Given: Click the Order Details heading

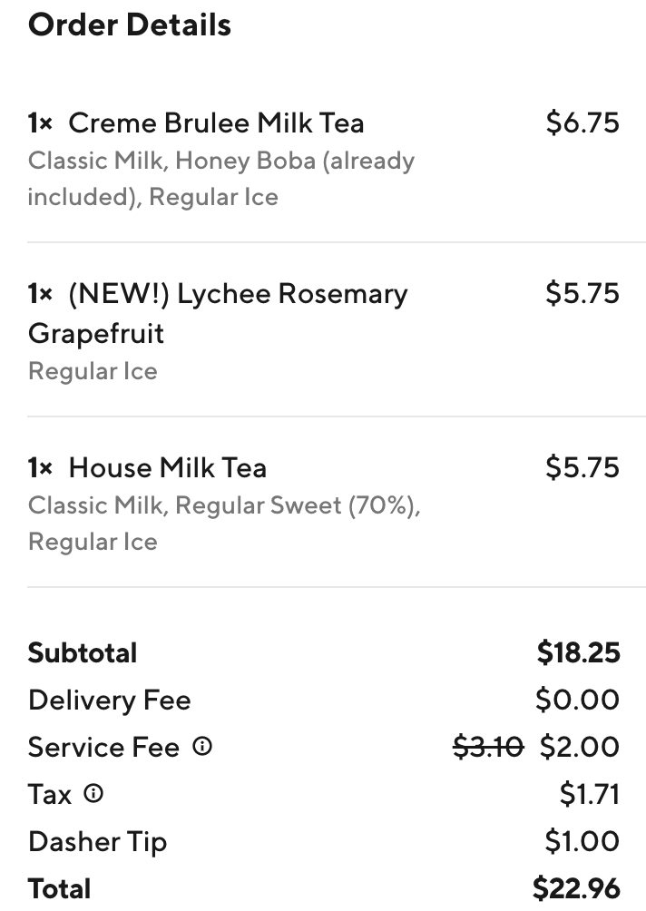Looking at the screenshot, I should 130,24.
